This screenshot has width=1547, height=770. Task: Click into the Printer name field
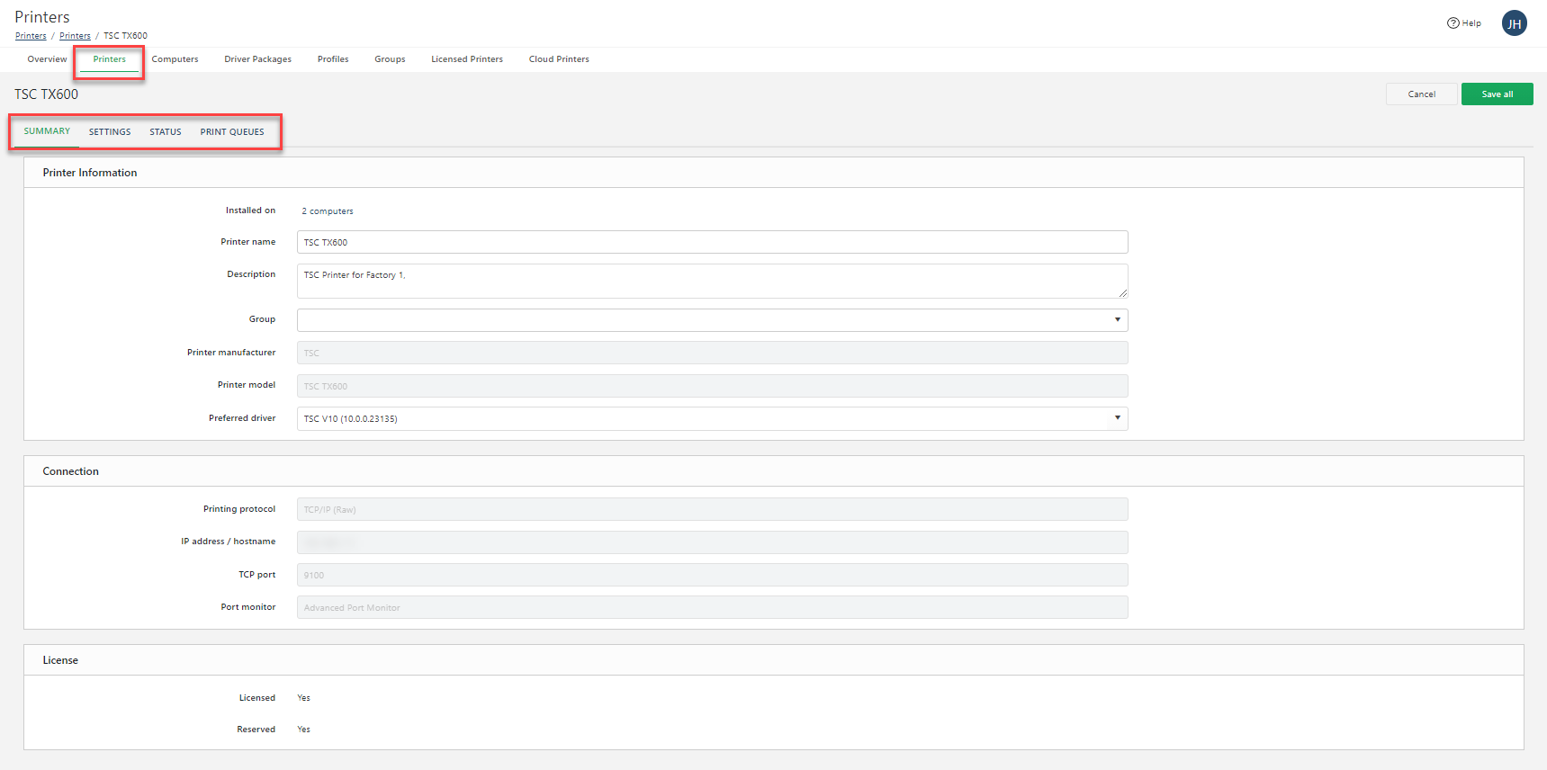pyautogui.click(x=712, y=242)
